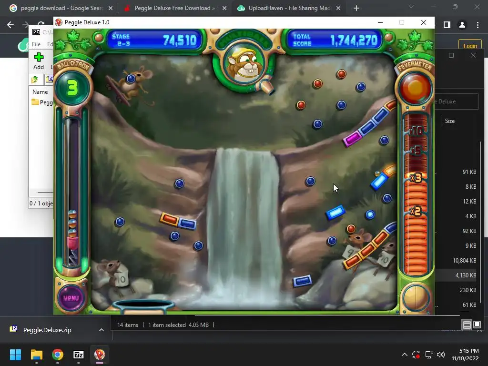
Task: Switch Explorer to large icons view
Action: 477,325
